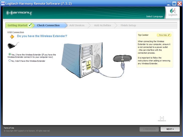Click the 'Do you have the Wireless Extender?' heading
The image size is (183, 137).
coord(42,36)
